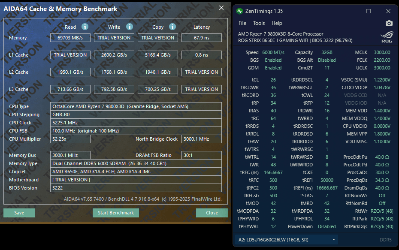Click the ProcDqDs 34.3 Ω value

[x=382, y=180]
